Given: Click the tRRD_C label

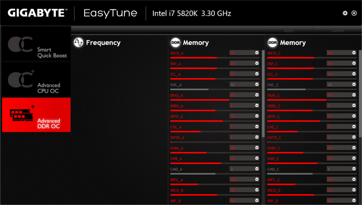Looking at the screenshot, I should coord(274,106).
